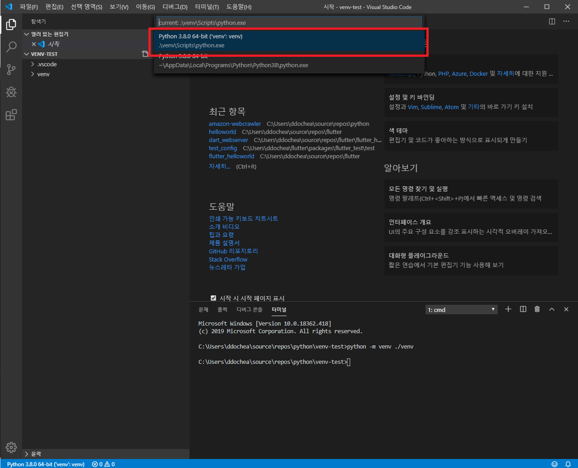Open a new terminal with the plus icon

pyautogui.click(x=508, y=309)
